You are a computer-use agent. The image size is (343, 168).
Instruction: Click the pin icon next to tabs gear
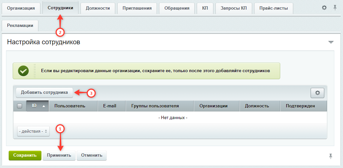(335, 8)
